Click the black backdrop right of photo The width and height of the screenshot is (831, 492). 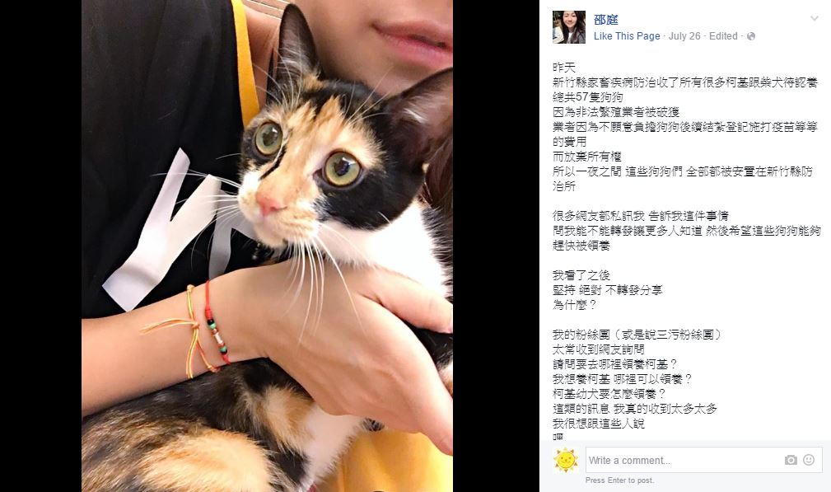tap(496, 246)
